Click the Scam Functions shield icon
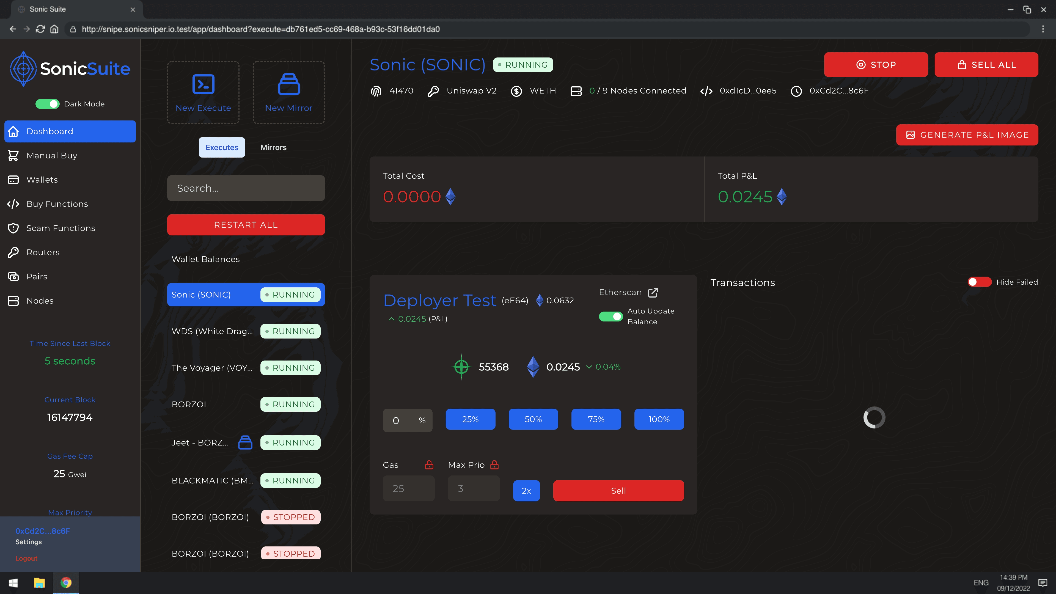 13,228
